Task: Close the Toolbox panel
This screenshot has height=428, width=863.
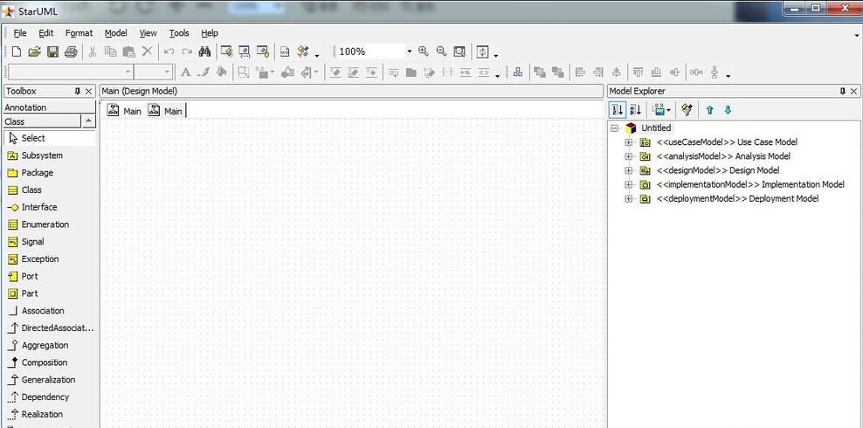Action: 88,92
